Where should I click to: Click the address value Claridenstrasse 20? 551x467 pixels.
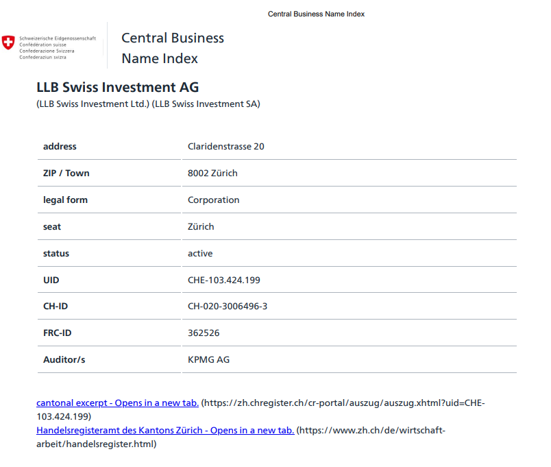[225, 146]
